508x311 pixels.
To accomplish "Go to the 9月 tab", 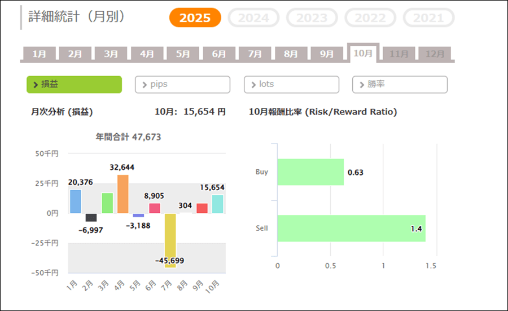I will click(x=327, y=54).
